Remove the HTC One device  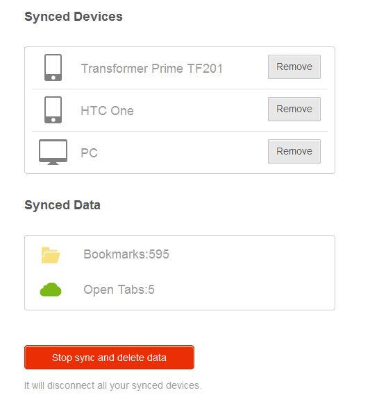point(294,109)
